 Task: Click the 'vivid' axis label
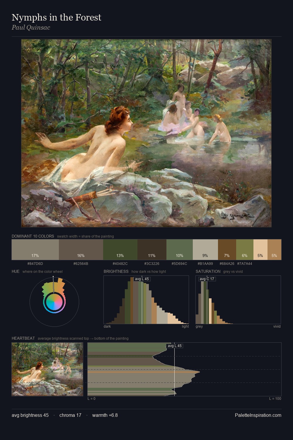[277, 326]
